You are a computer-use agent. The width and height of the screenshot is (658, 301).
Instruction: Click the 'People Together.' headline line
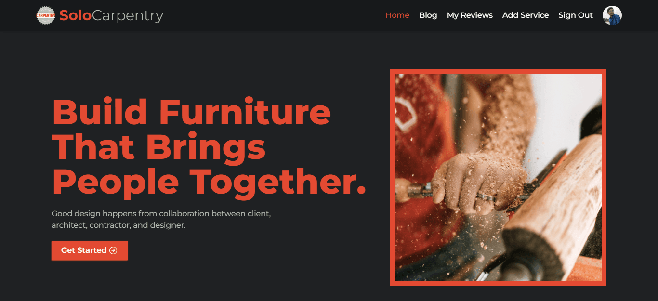pyautogui.click(x=209, y=182)
